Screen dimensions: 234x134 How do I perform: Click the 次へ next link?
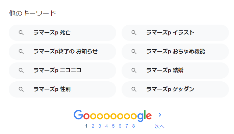click(x=159, y=126)
